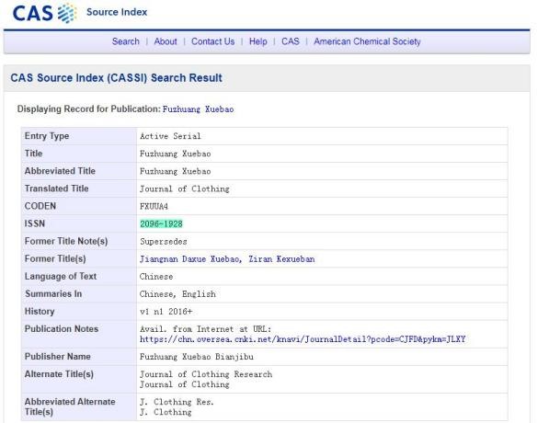Go to Contact Us
Image resolution: width=537 pixels, height=423 pixels.
(x=212, y=41)
